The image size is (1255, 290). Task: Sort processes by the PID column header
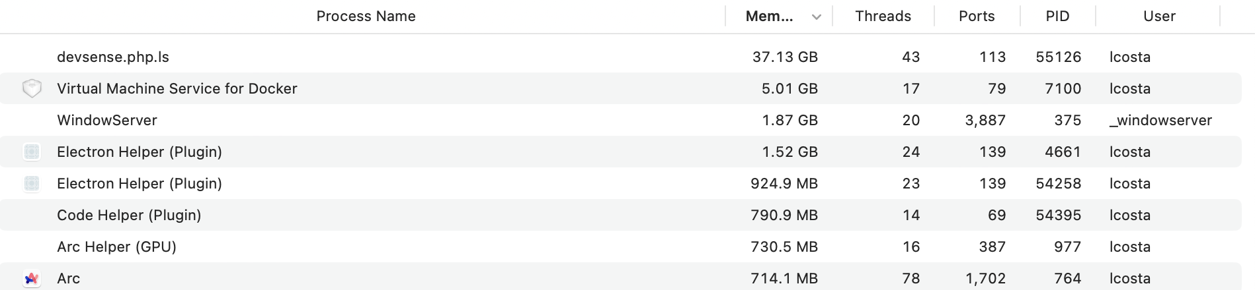pos(1057,16)
